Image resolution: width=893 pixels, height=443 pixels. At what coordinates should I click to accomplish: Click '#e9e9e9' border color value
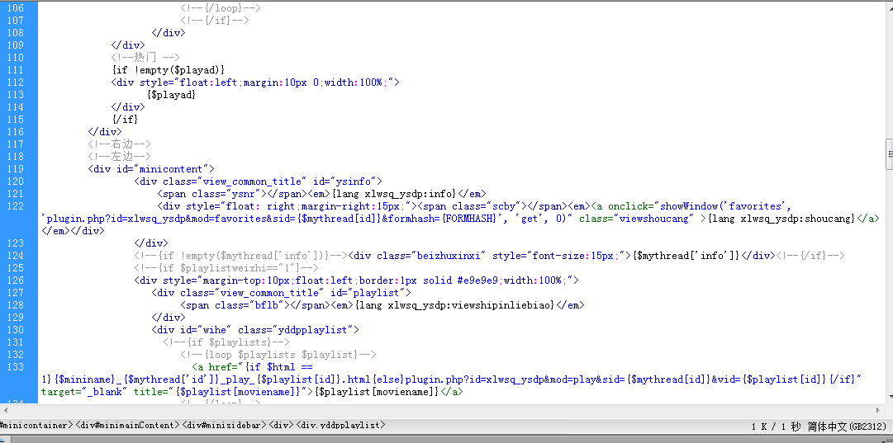pos(478,280)
